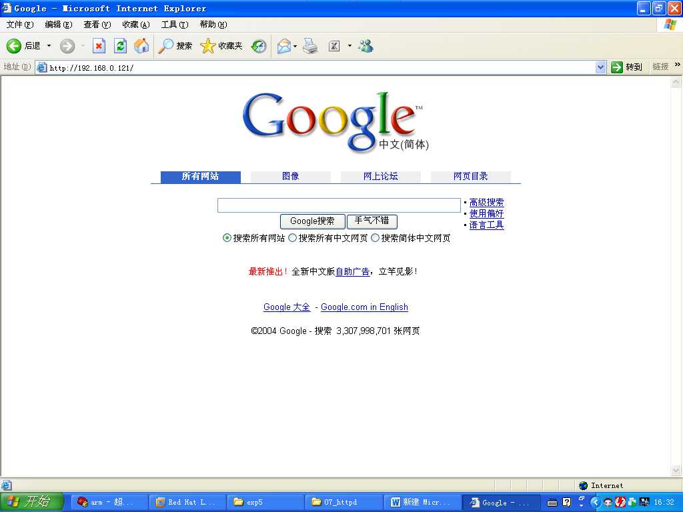
Task: Click the 转到 Go button
Action: click(x=627, y=67)
